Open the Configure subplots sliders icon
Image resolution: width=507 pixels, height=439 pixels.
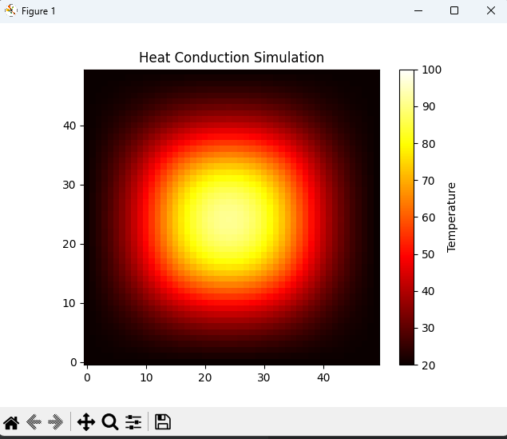click(133, 422)
